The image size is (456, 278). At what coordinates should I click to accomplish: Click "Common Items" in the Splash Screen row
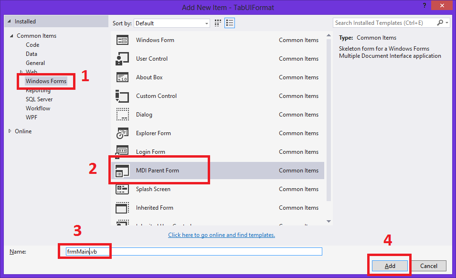(299, 189)
